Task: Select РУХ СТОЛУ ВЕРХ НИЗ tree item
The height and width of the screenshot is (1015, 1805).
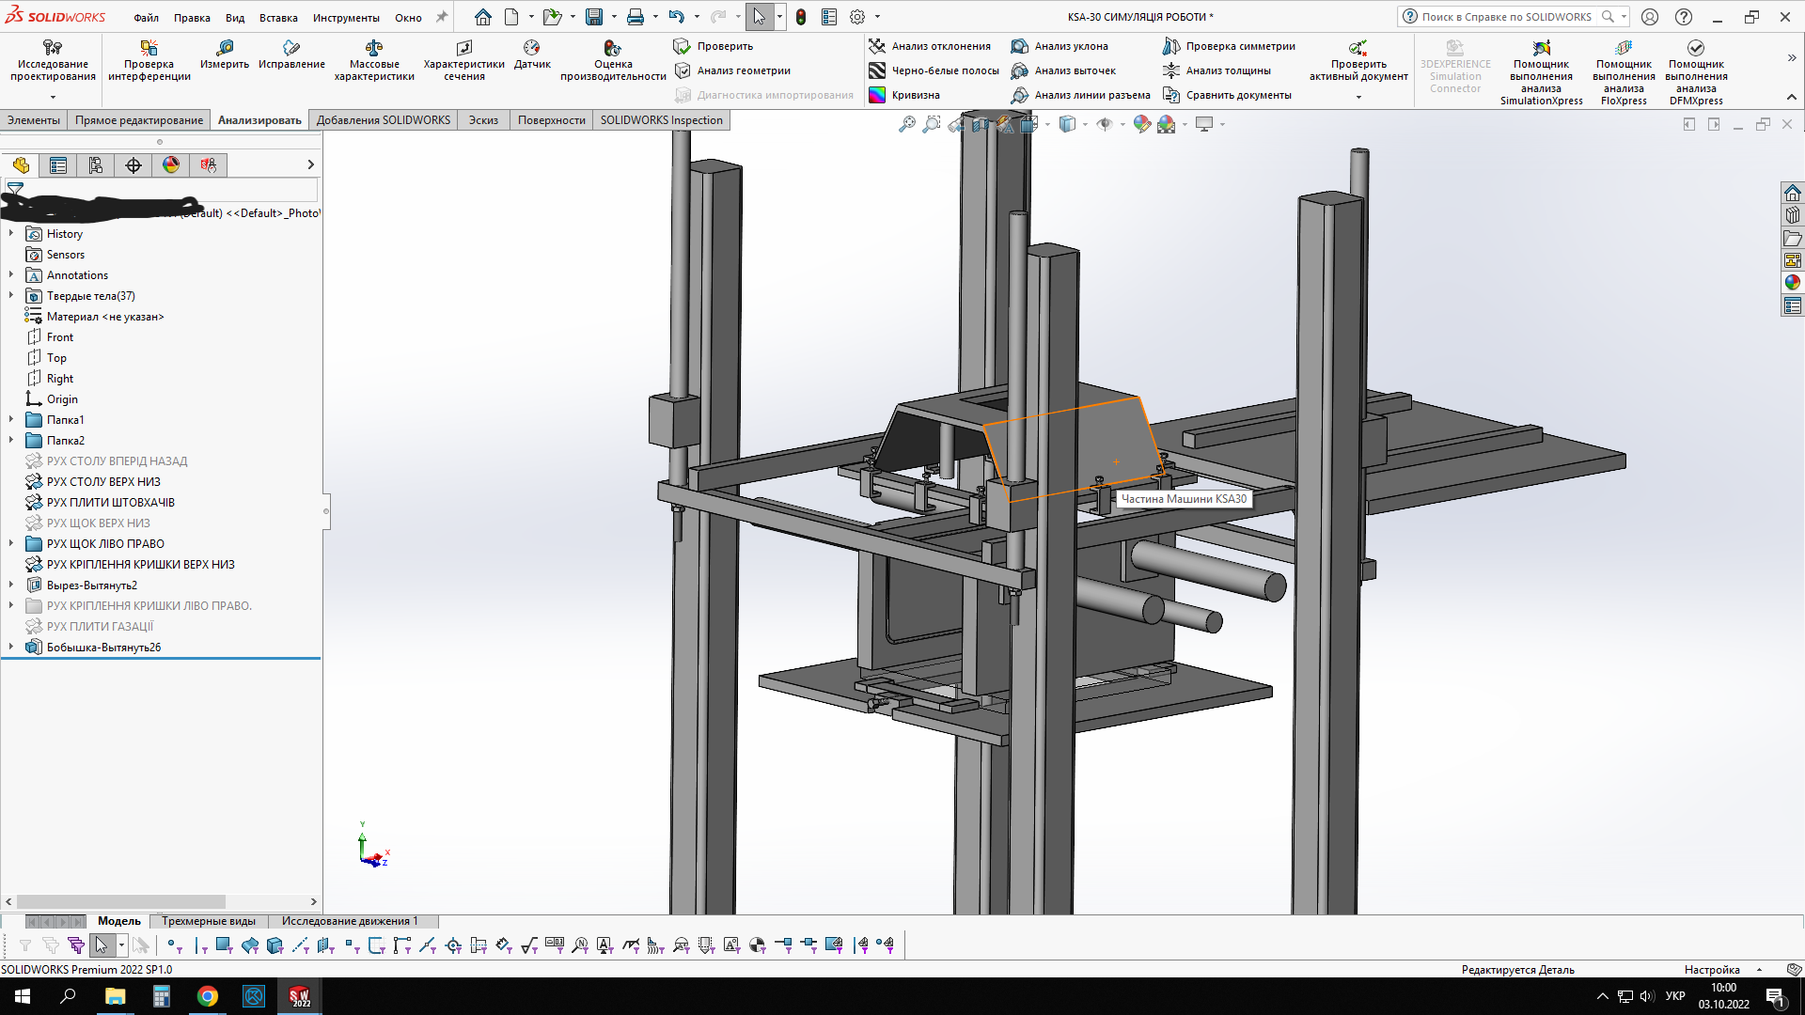Action: pos(103,482)
